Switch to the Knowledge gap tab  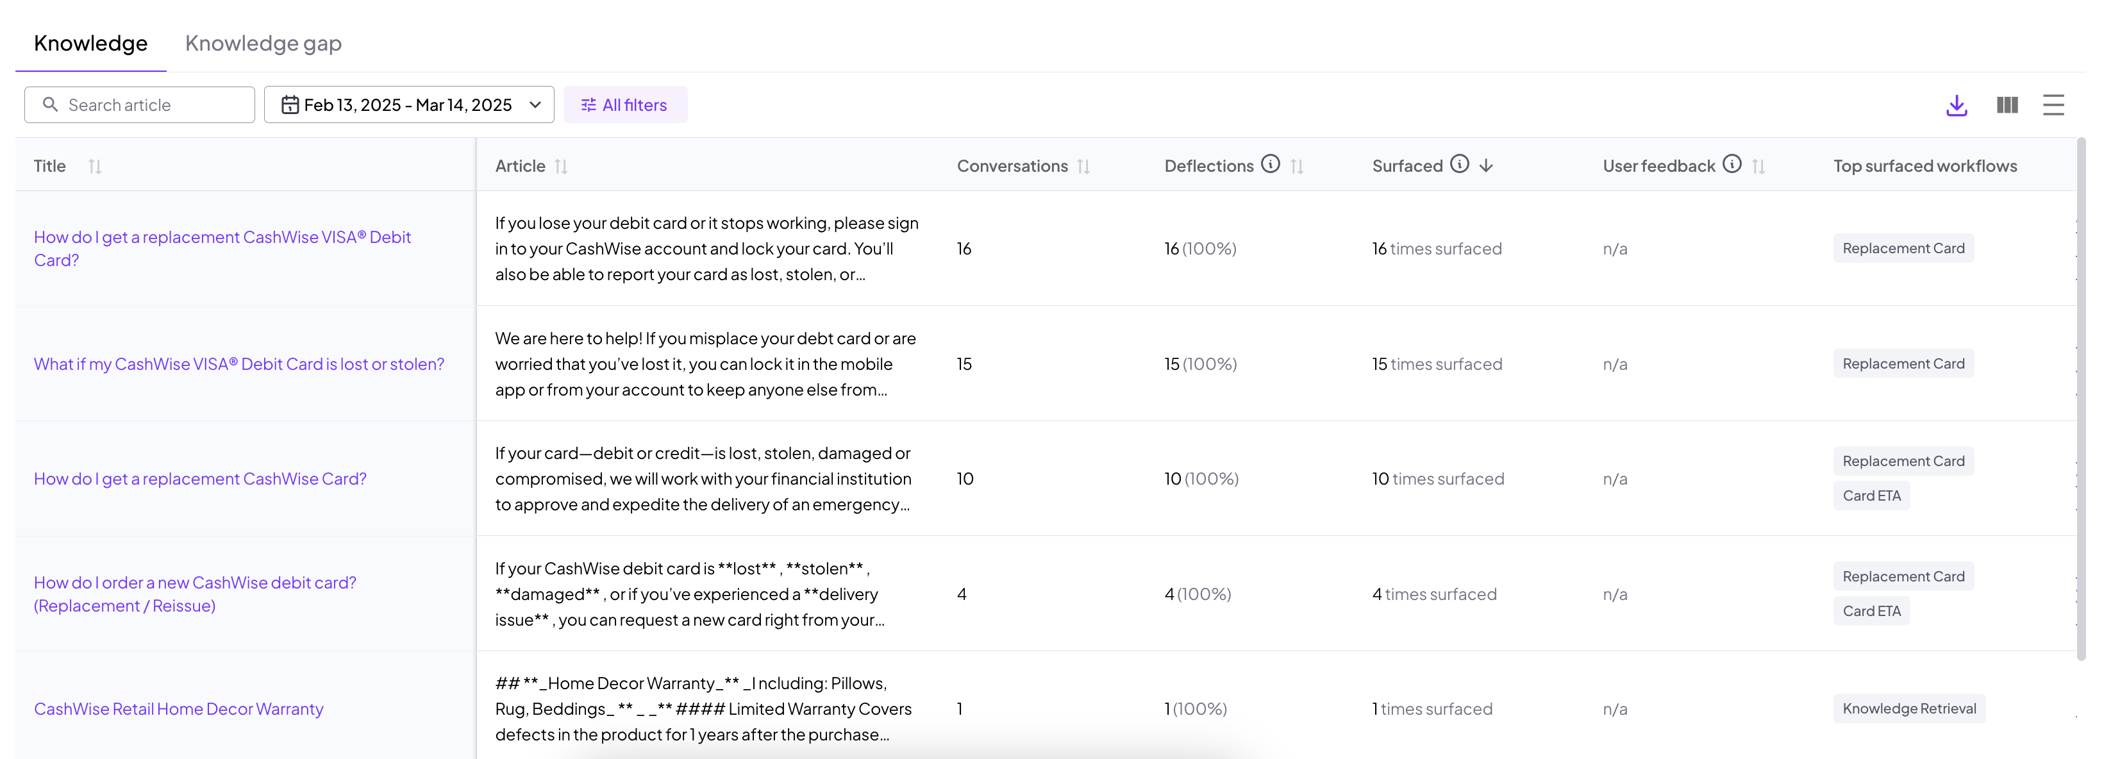[263, 44]
